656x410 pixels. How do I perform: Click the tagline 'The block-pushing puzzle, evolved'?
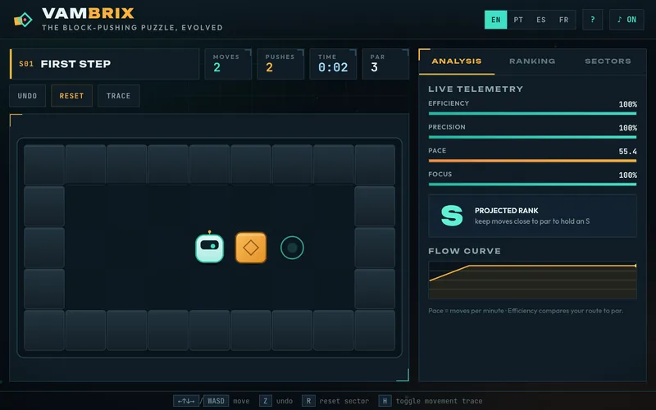pos(132,28)
